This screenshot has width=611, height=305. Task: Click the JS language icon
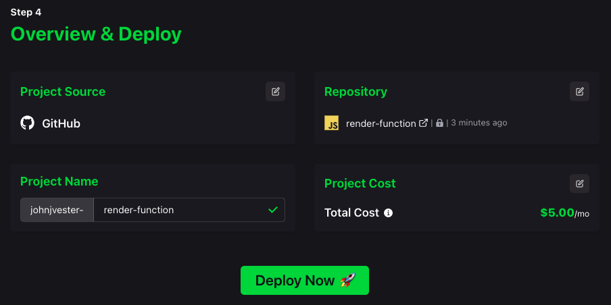point(332,123)
